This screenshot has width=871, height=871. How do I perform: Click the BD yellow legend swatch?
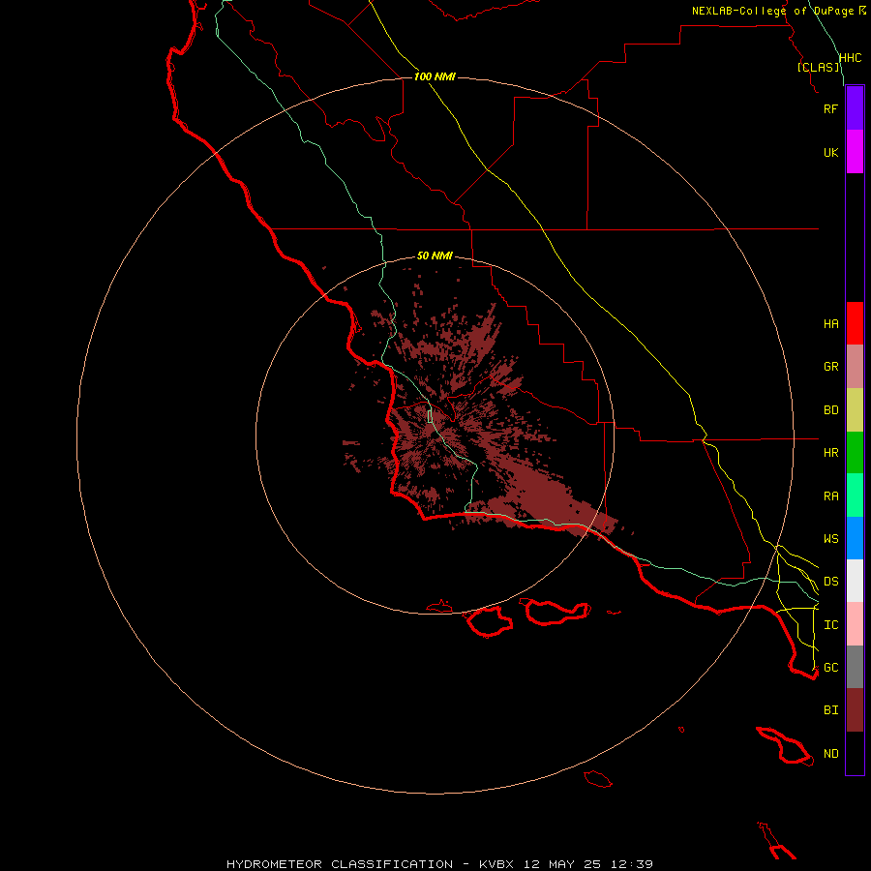point(855,410)
